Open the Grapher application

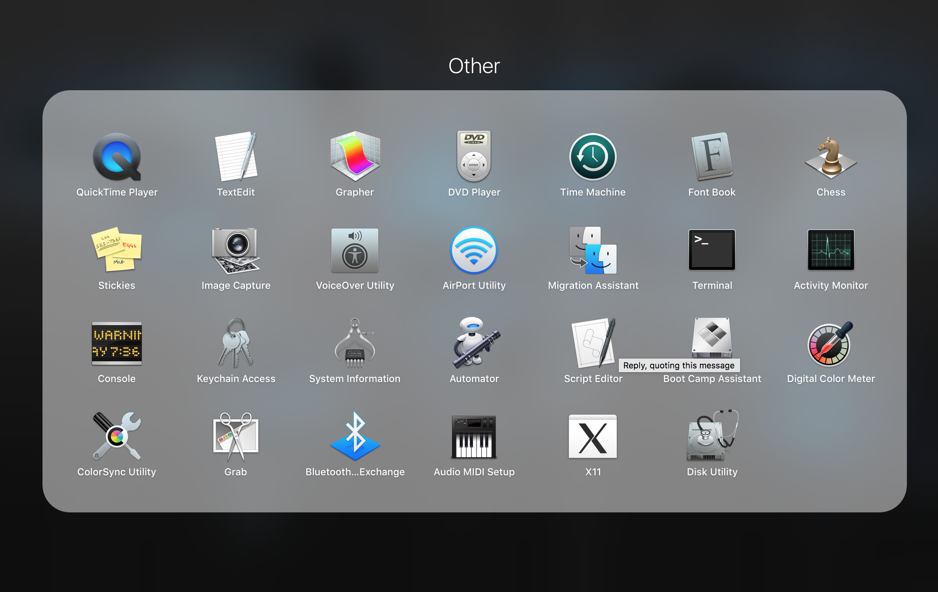[x=355, y=157]
